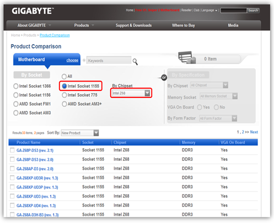This screenshot has height=223, width=274.
Task: Open GA-Z68XP-UD4 (rev. 1.3) product link
Action: 36,205
